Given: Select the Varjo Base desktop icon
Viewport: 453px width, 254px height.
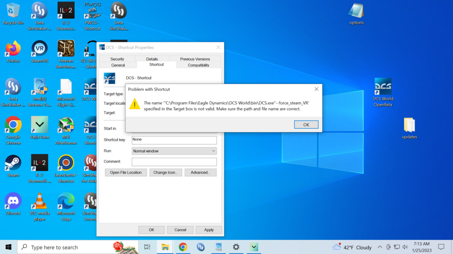Looking at the screenshot, I should coord(39,128).
